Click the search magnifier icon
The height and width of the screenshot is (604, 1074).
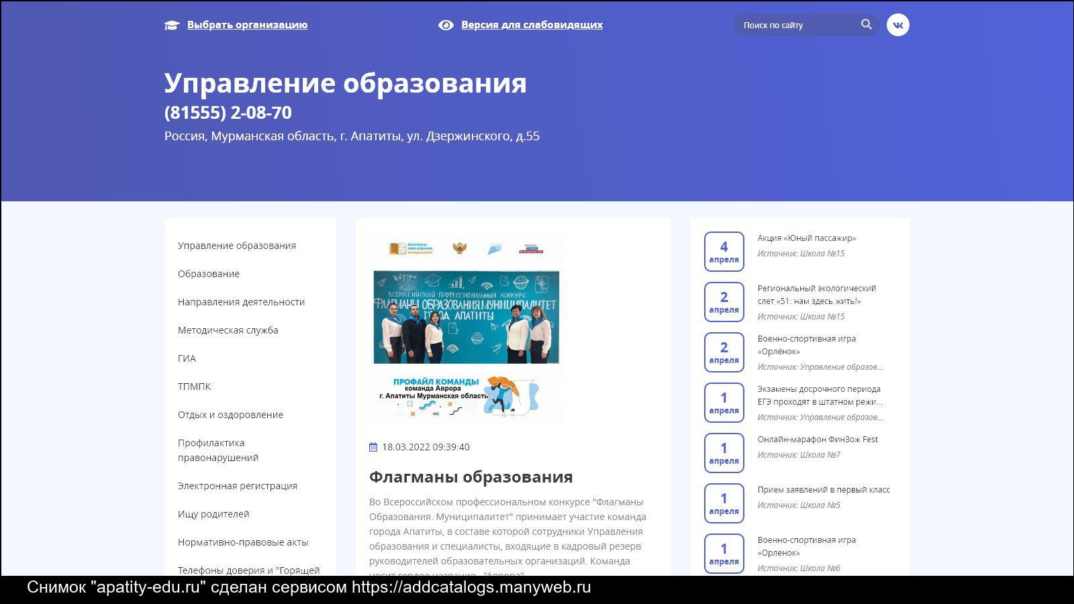pos(866,25)
